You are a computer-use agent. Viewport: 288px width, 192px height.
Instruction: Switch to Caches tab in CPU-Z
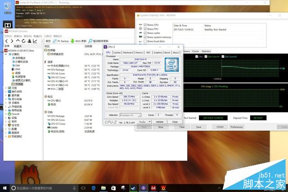(x=117, y=53)
